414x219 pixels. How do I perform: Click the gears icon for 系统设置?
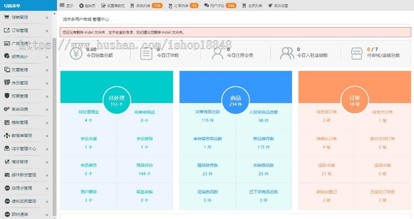pyautogui.click(x=6, y=109)
